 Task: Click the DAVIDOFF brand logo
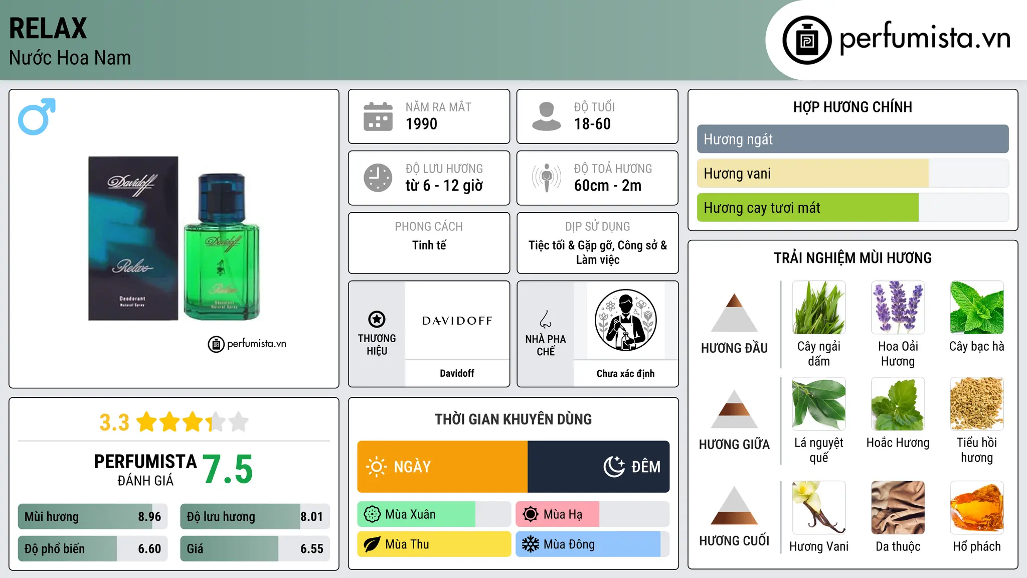(457, 321)
